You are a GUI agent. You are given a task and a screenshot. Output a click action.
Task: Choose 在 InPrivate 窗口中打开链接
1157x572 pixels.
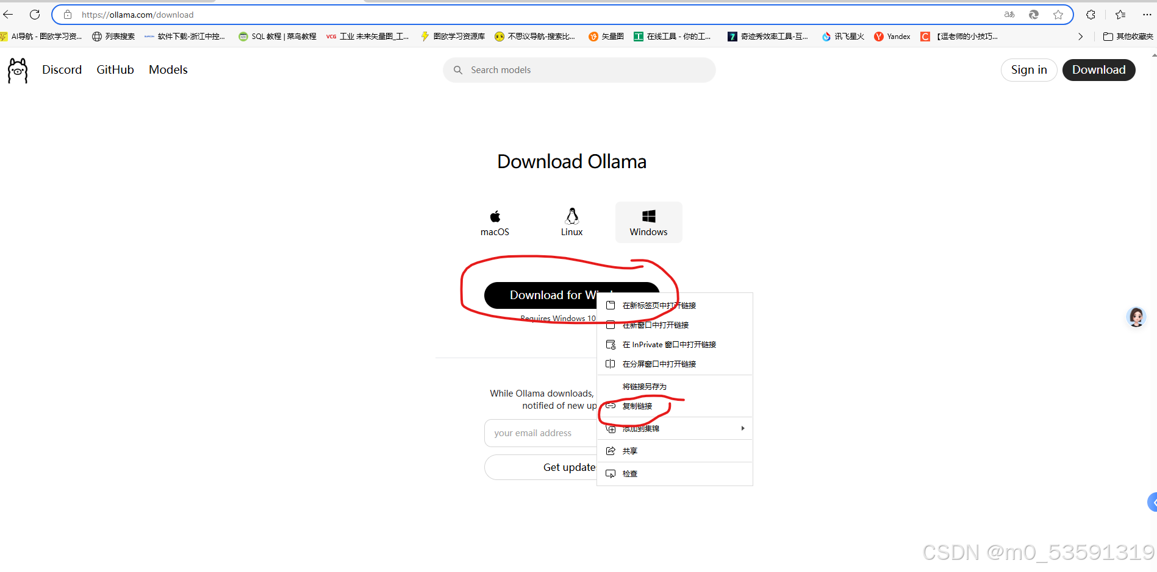click(675, 345)
